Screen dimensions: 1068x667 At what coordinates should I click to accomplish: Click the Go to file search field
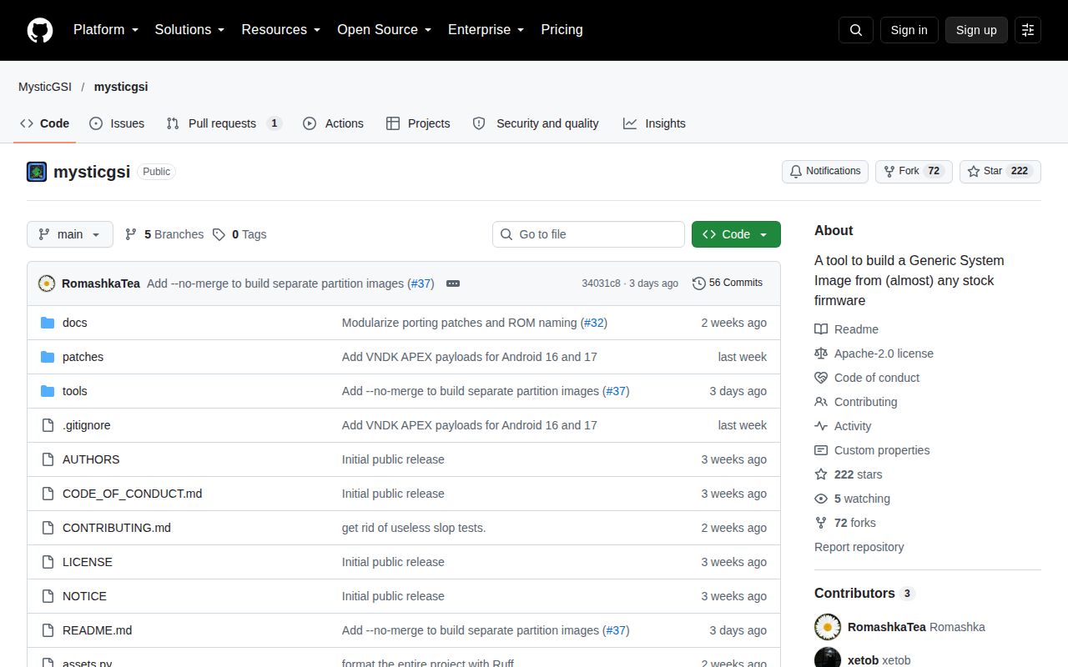588,234
